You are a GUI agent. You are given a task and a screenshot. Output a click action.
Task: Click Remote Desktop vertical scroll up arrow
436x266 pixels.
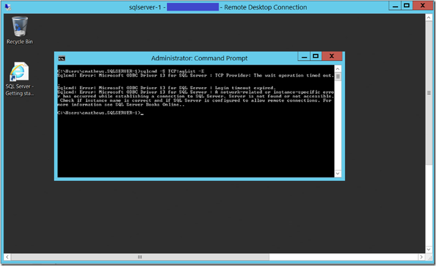click(x=429, y=17)
